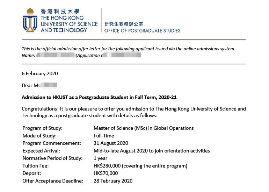Image resolution: width=269 pixels, height=192 pixels.
Task: Select the Chinese text '研究生教務辦公室'
Action: point(124,24)
